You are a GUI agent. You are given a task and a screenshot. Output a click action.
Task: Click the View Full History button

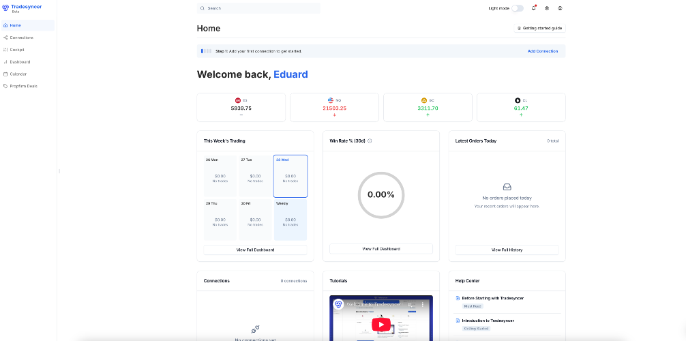coord(507,250)
